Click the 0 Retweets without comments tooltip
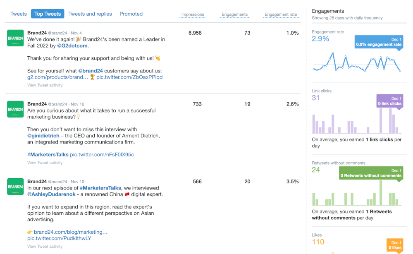 (x=371, y=173)
